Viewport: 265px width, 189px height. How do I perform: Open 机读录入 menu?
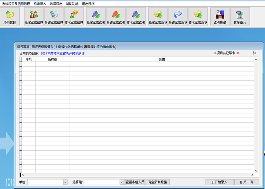(40, 3)
